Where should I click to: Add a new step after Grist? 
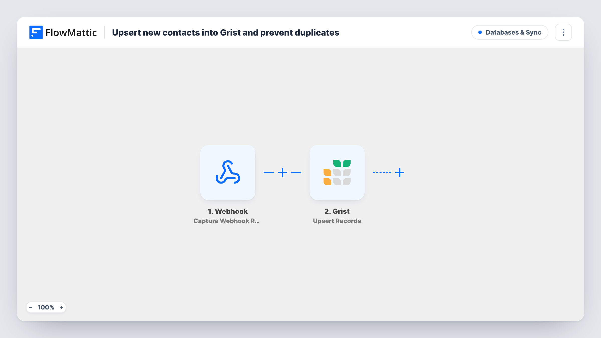(400, 173)
